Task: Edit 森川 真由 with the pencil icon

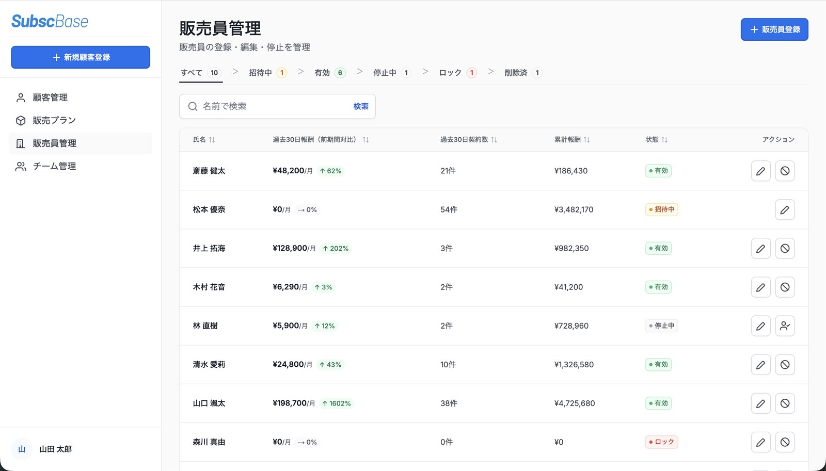Action: (760, 442)
